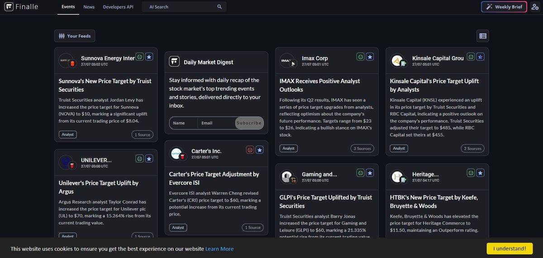Toggle star favorite on Sunnova Energy card
Image resolution: width=543 pixels, height=258 pixels.
(149, 57)
